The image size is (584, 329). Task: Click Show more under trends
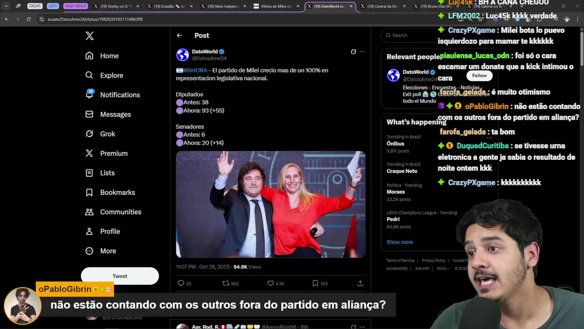point(400,242)
